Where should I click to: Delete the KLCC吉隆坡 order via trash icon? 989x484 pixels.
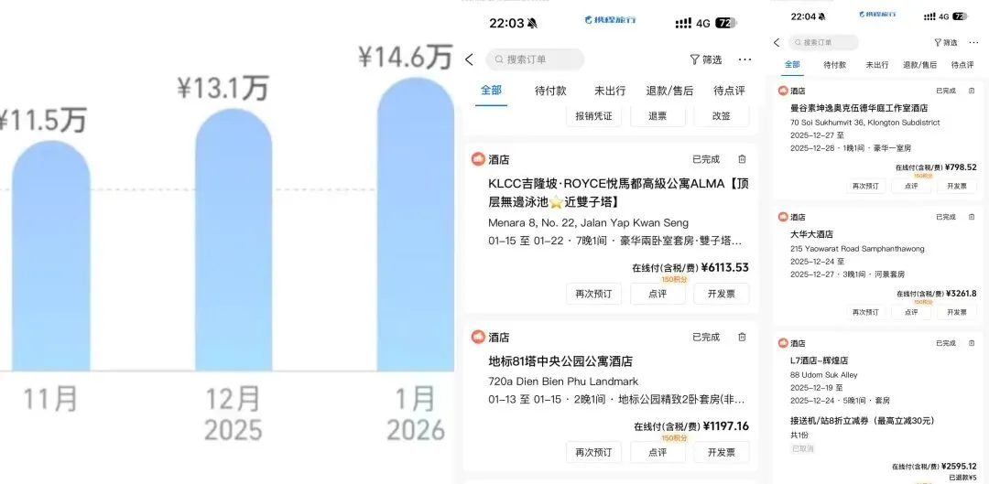tap(742, 159)
